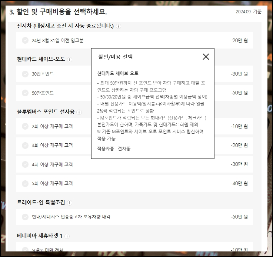
Task: Check 4회 이상 재구매 고객 option
Action: coord(25,164)
